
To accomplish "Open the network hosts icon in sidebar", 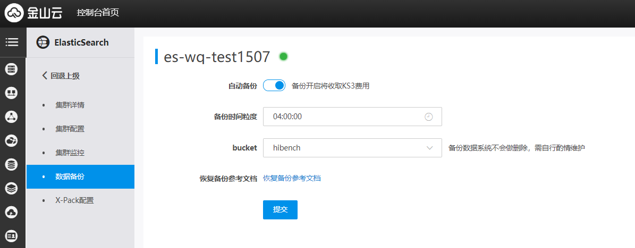I will (11, 93).
